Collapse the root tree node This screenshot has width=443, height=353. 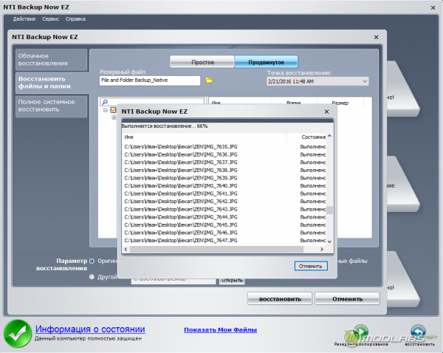(x=106, y=110)
